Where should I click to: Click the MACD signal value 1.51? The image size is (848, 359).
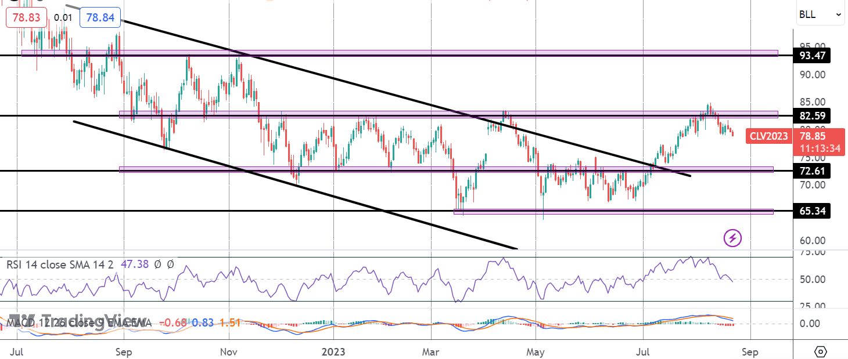click(x=231, y=323)
